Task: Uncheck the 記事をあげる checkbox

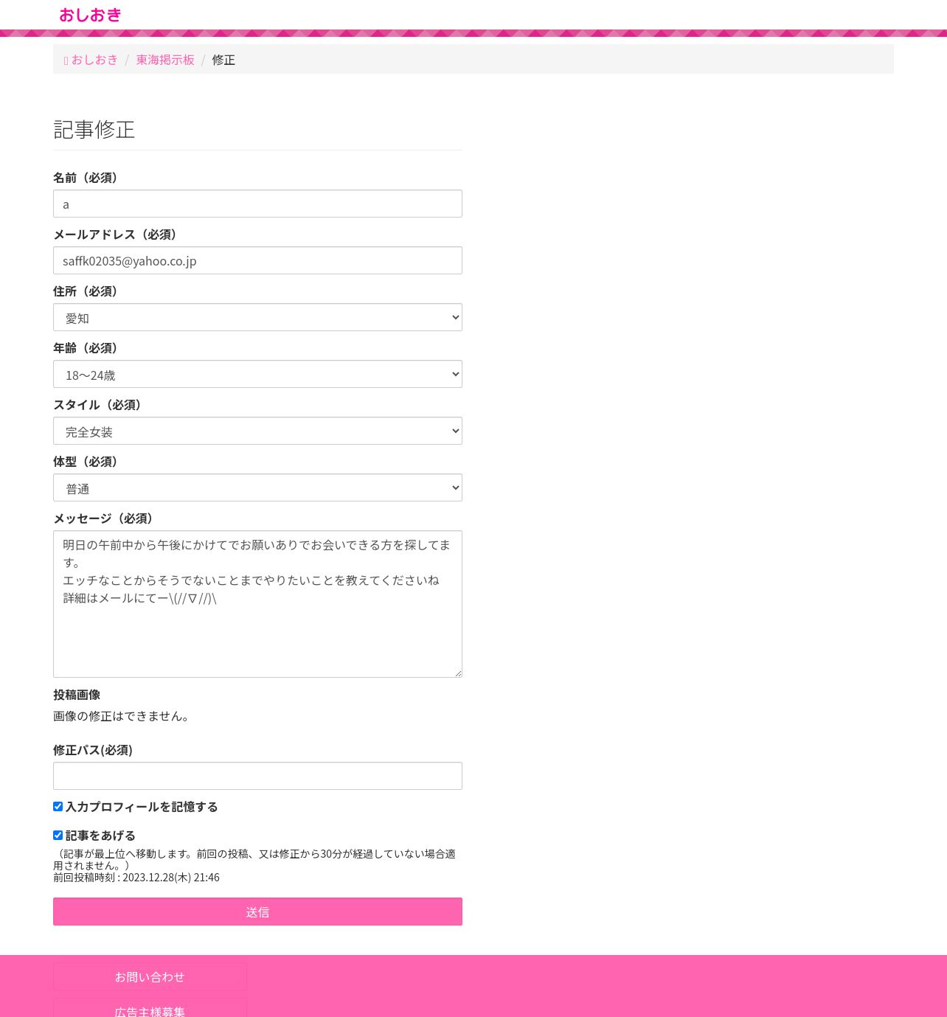Action: tap(58, 836)
